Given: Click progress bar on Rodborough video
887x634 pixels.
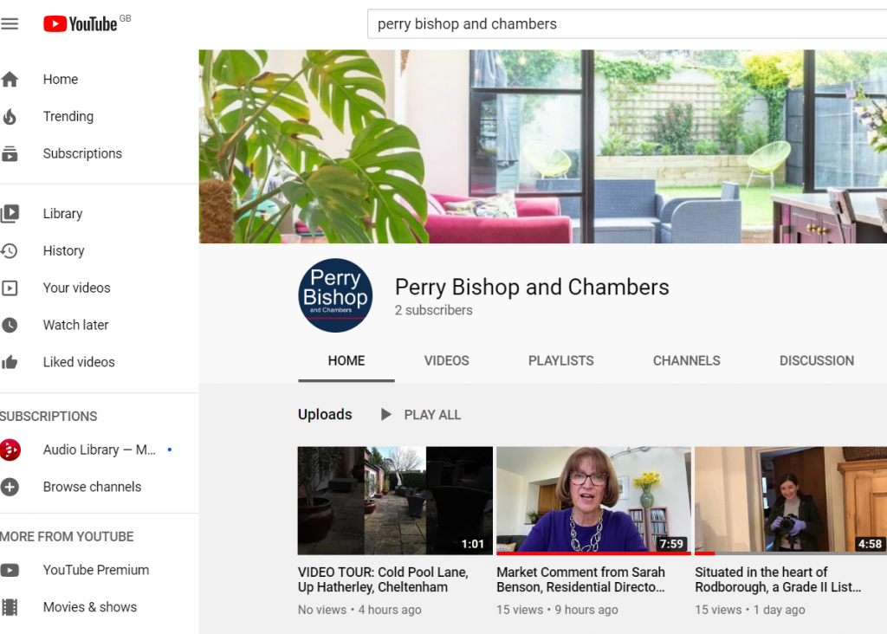Looking at the screenshot, I should [791, 553].
